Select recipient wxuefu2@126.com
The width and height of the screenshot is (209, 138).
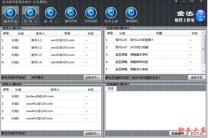(x=49, y=111)
